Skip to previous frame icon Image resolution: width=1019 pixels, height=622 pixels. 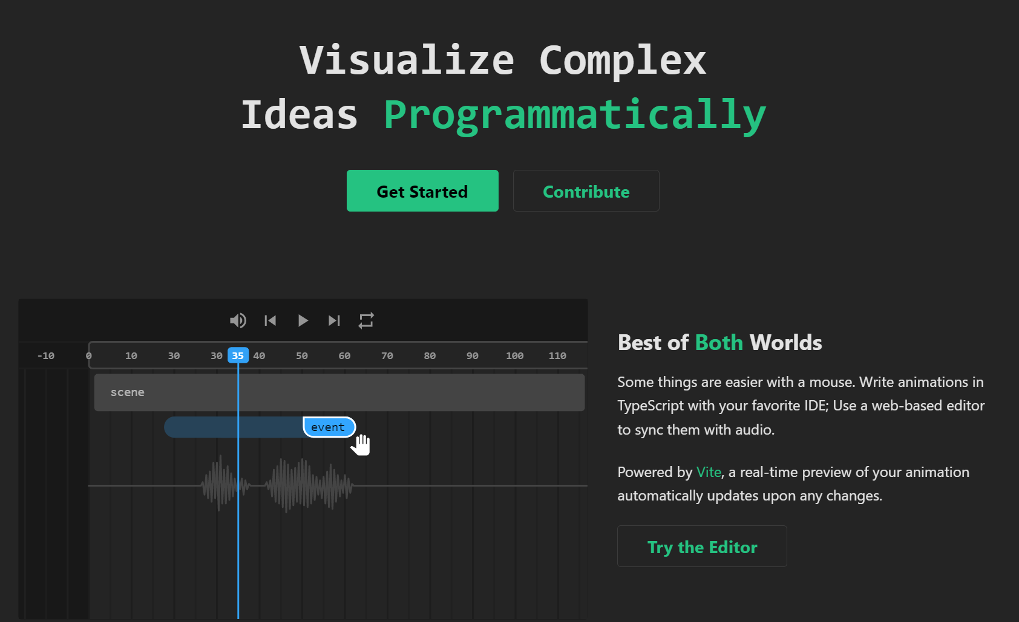coord(270,320)
